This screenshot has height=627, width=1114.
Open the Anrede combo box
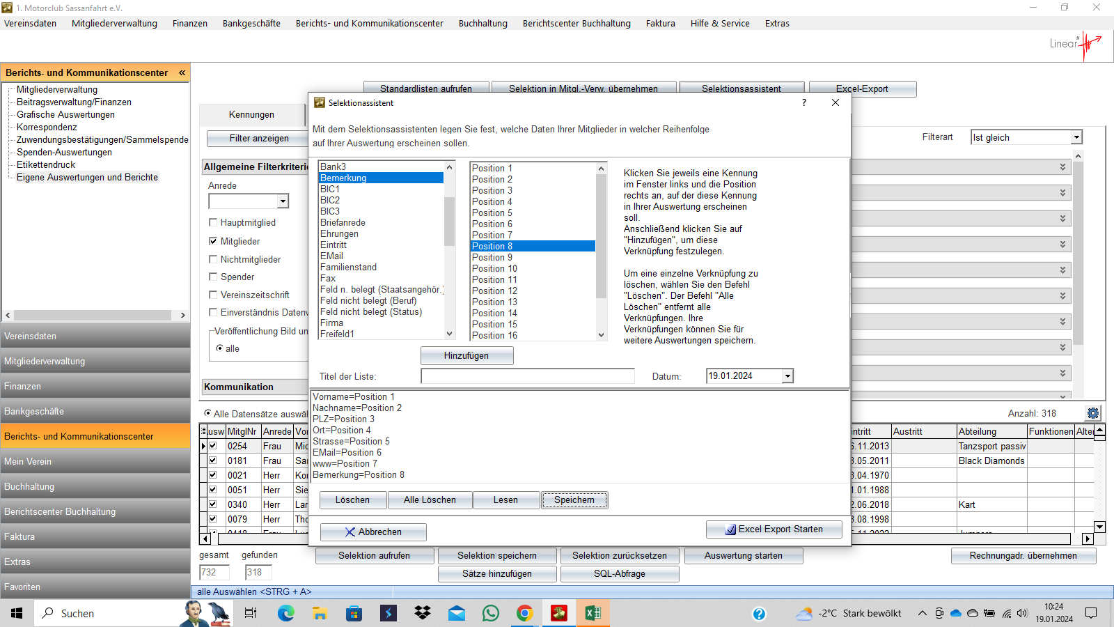pyautogui.click(x=283, y=201)
